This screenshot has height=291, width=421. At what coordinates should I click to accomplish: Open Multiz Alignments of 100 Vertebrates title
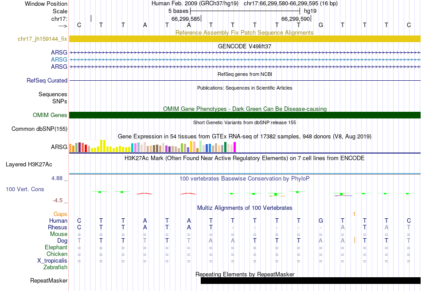click(245, 208)
